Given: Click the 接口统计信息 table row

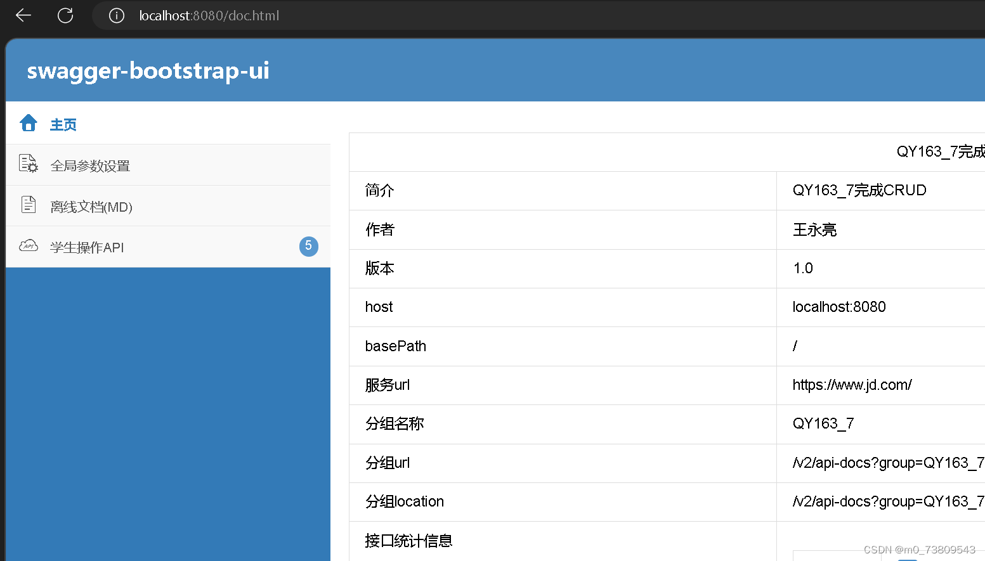Looking at the screenshot, I should click(x=409, y=541).
